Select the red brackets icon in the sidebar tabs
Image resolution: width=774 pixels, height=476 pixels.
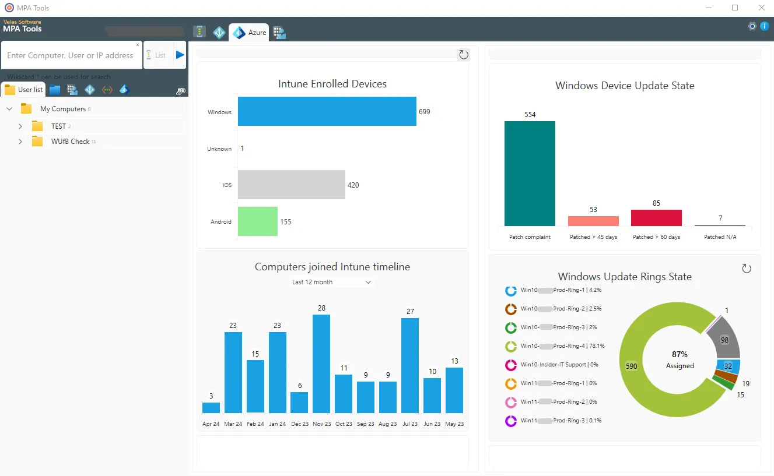(107, 89)
